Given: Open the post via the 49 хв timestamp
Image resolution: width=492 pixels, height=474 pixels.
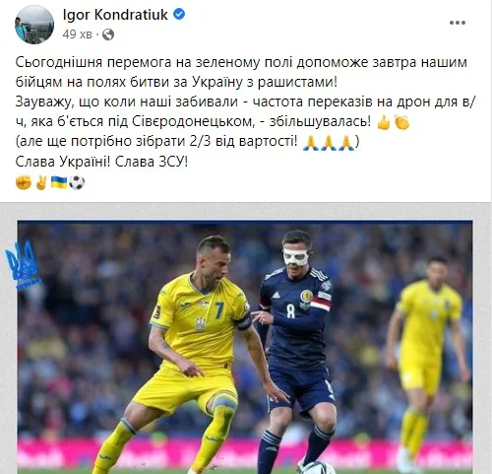Looking at the screenshot, I should (78, 34).
